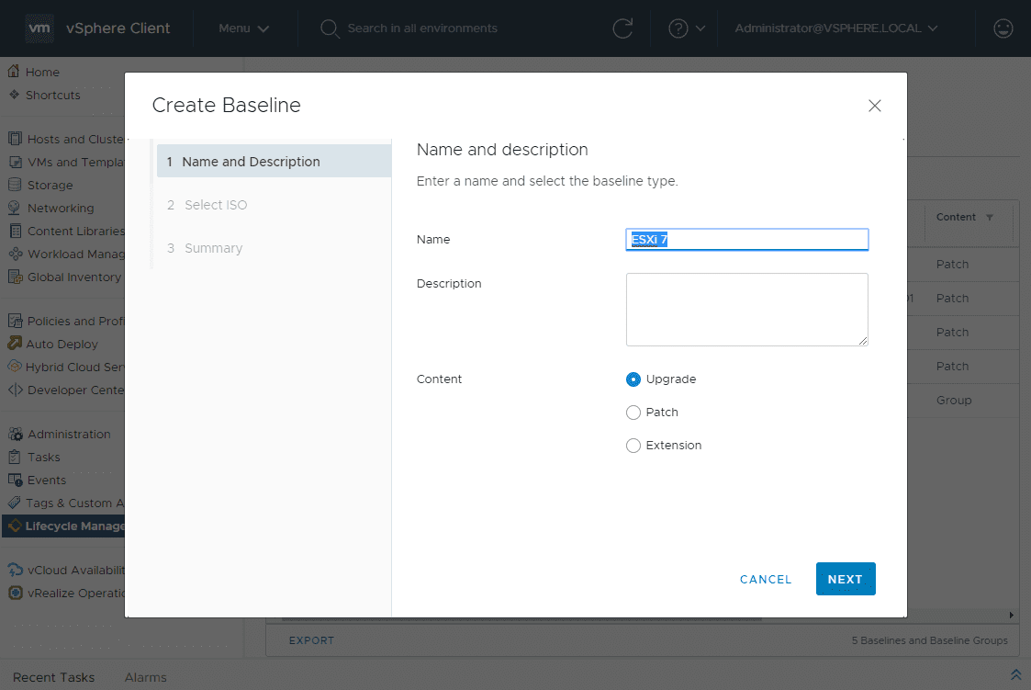
Task: Go to the Name and Description step
Action: click(251, 162)
